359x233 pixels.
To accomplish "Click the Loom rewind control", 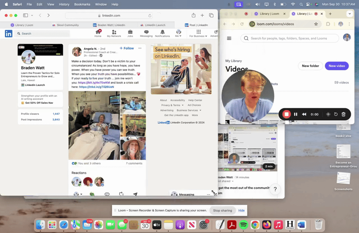I will coord(304,114).
